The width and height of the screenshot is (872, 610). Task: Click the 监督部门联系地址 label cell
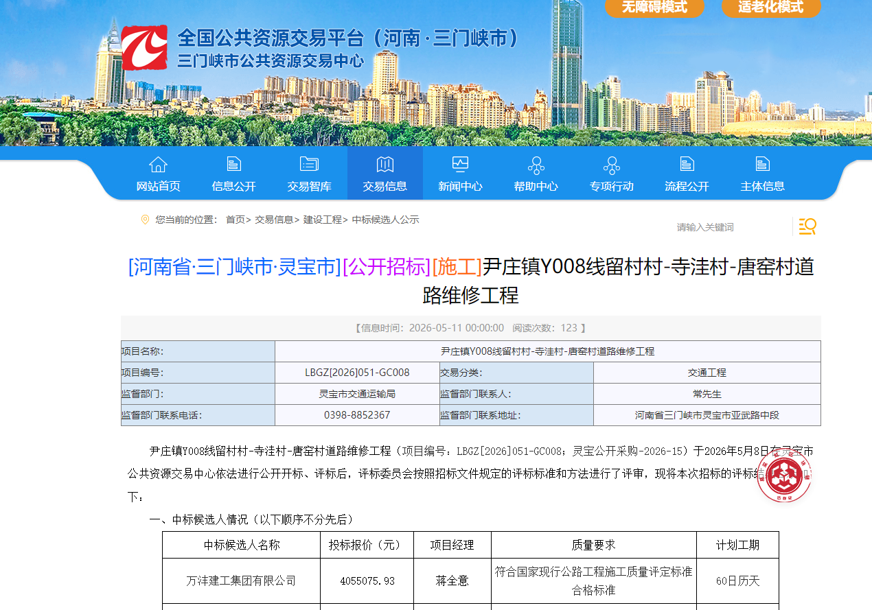[x=516, y=415]
